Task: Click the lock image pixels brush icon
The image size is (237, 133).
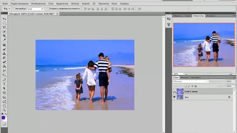Action: 189,86
